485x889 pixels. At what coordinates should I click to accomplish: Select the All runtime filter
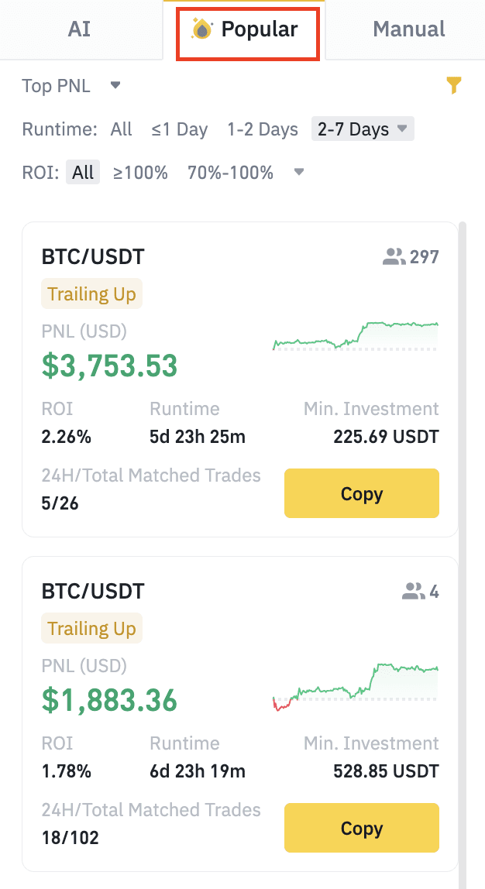121,129
